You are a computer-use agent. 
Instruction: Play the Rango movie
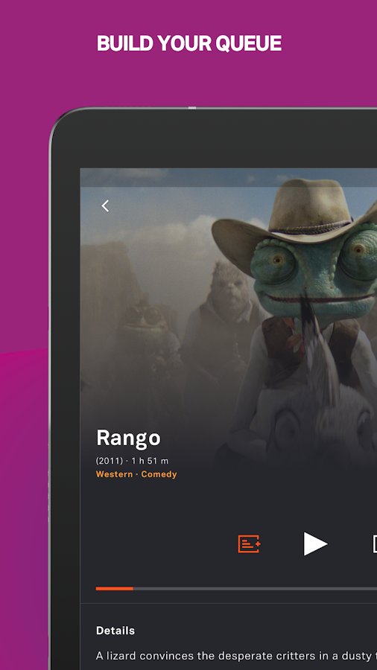pyautogui.click(x=315, y=543)
